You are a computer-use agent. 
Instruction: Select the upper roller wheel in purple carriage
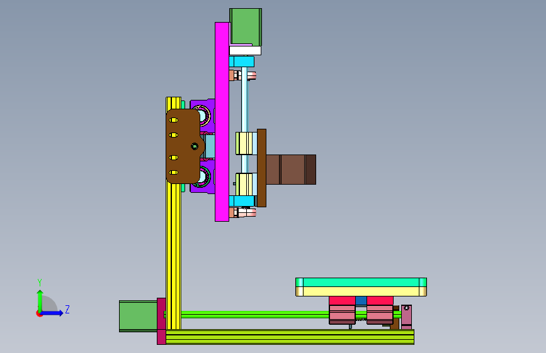click(x=203, y=116)
